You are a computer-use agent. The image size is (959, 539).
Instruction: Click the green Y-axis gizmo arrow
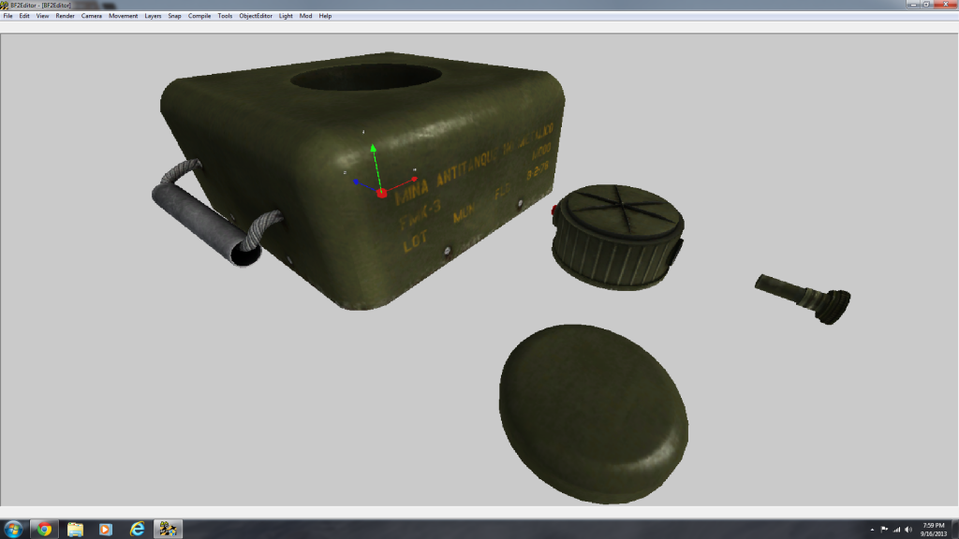pos(374,152)
